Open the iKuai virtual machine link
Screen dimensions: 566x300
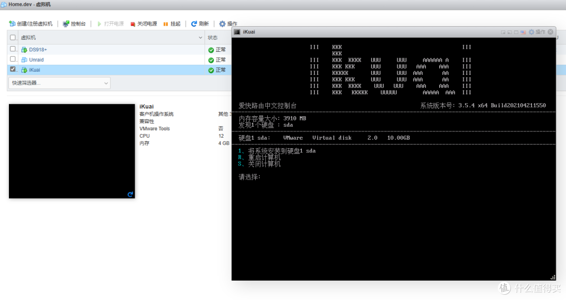click(x=35, y=70)
